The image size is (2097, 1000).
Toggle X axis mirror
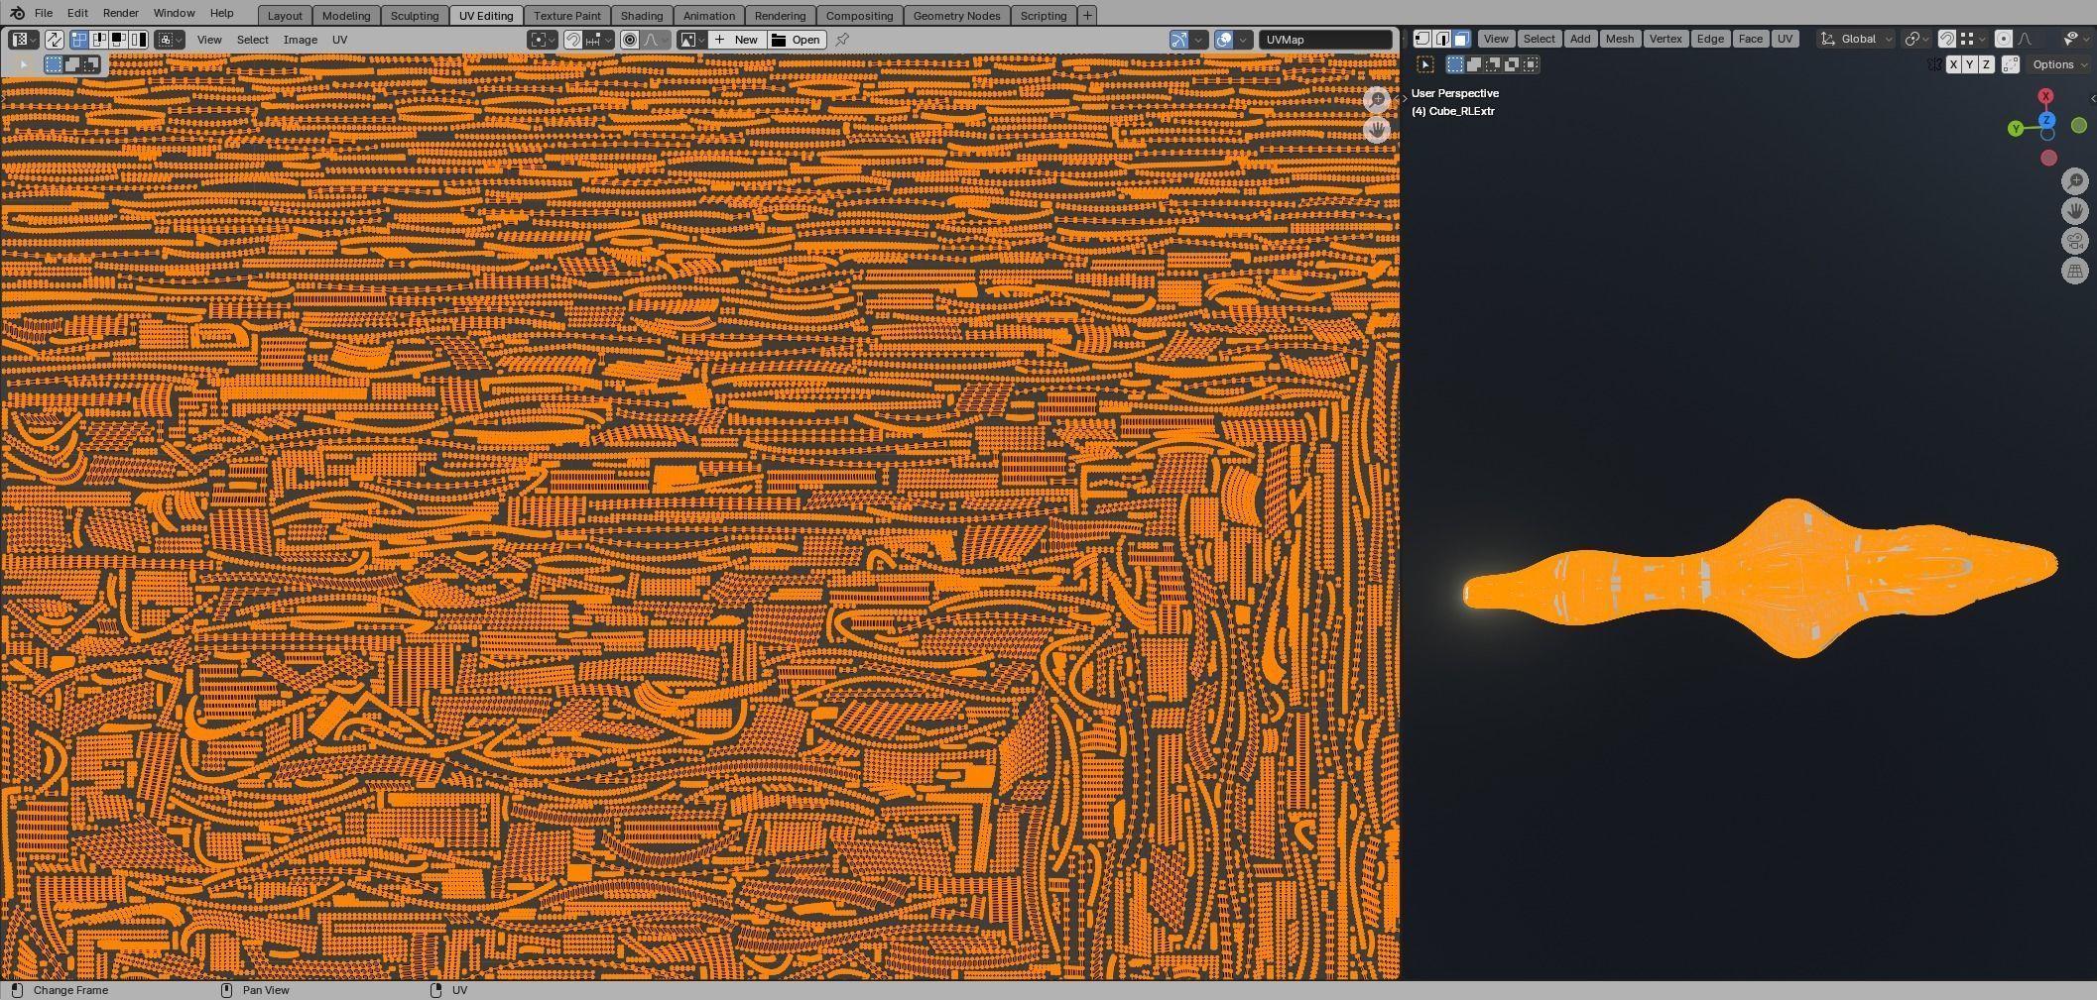tap(1953, 64)
